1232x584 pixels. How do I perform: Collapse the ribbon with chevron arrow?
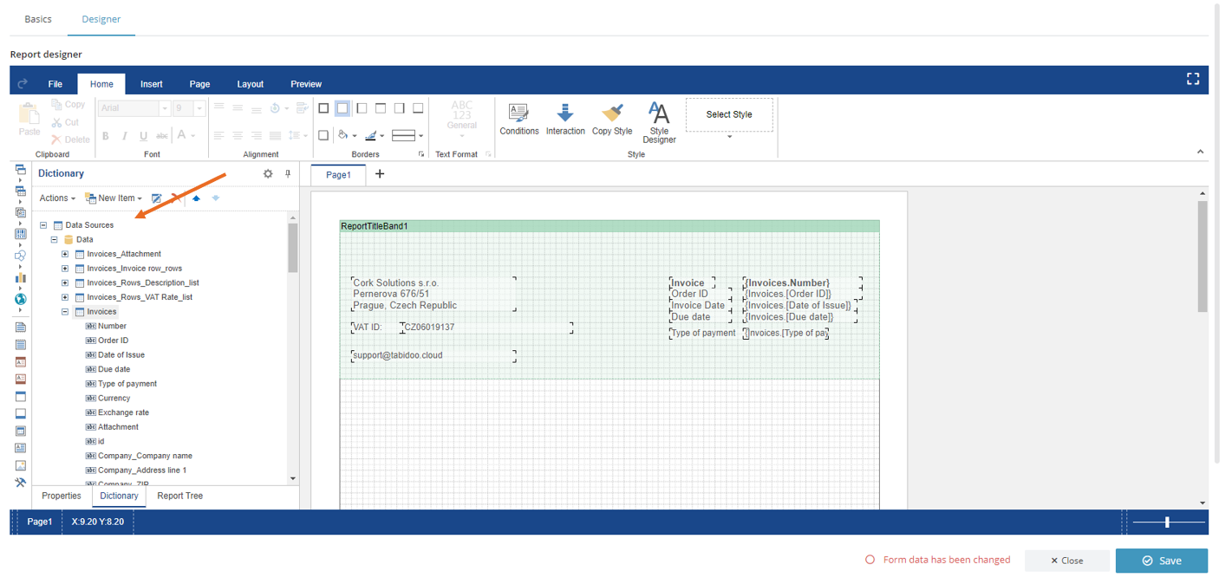click(1200, 152)
